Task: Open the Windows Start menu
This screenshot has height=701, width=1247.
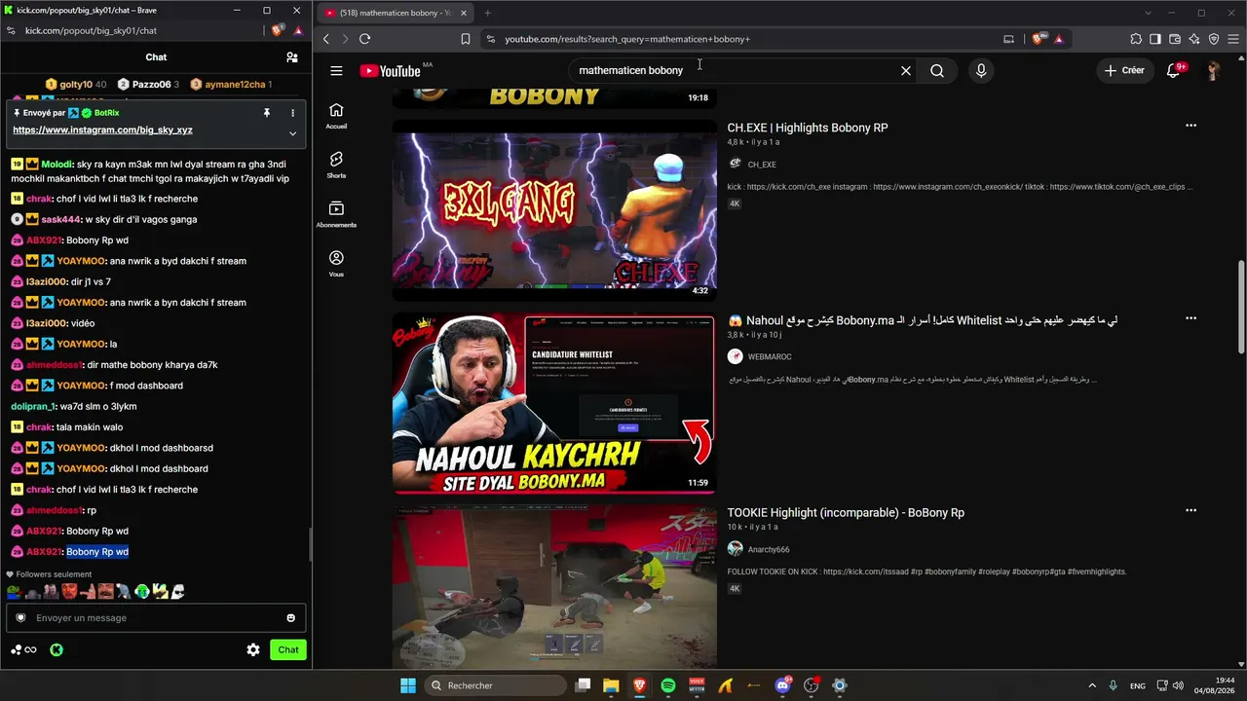Action: point(407,685)
